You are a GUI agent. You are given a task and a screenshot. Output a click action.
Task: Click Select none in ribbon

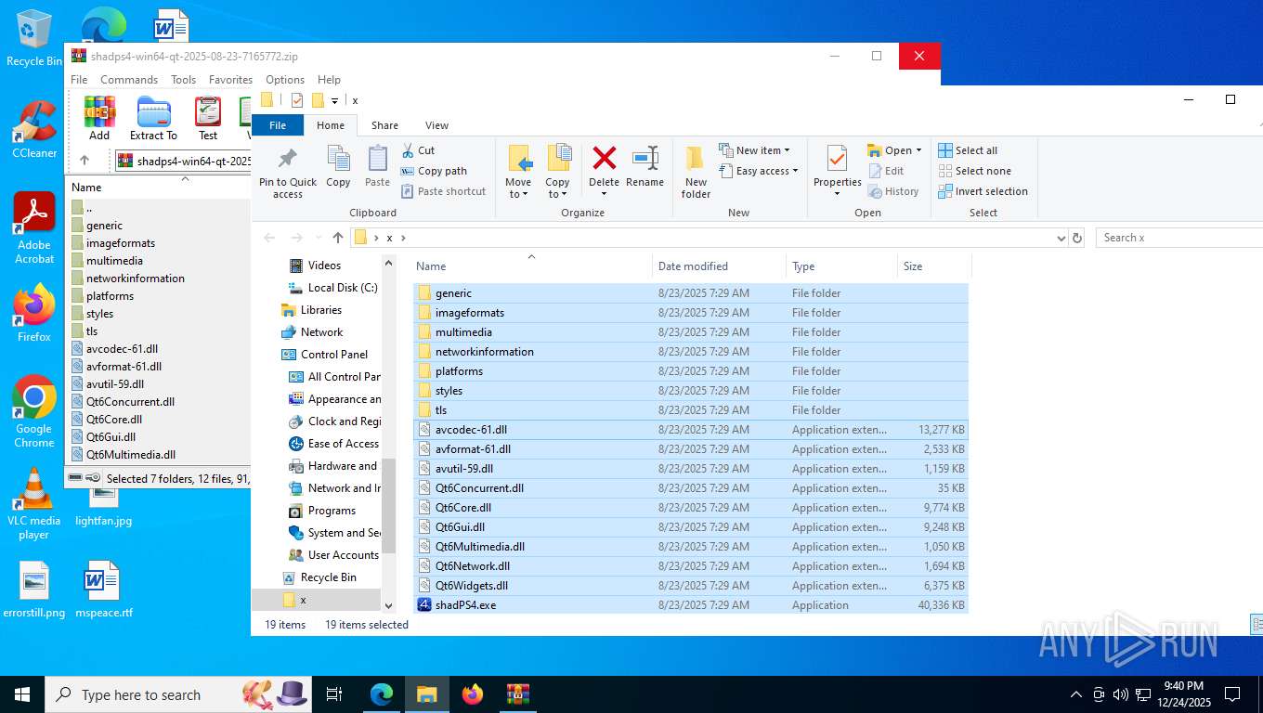point(974,171)
